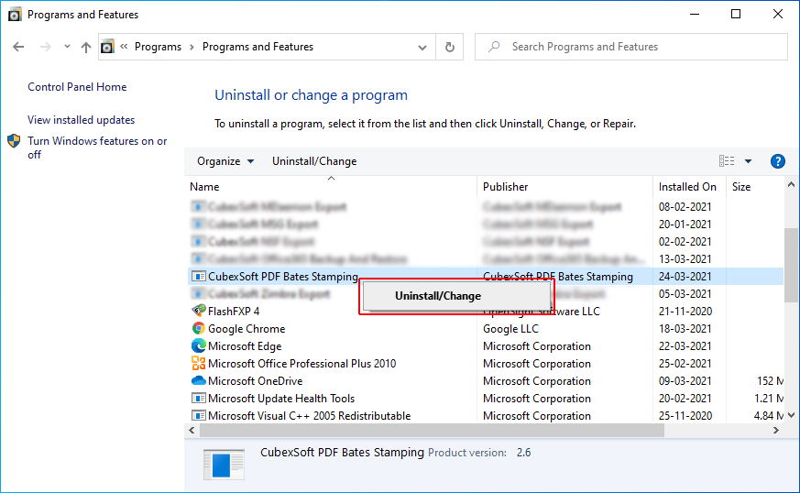Open Control Panel Home link
The width and height of the screenshot is (800, 493).
(x=77, y=87)
